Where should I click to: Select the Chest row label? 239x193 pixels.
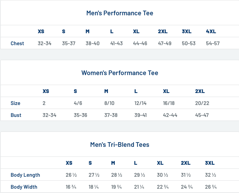17,44
